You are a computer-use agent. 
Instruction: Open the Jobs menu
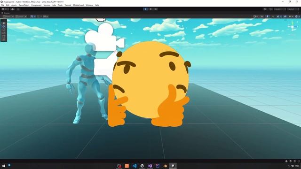[x=54, y=5]
